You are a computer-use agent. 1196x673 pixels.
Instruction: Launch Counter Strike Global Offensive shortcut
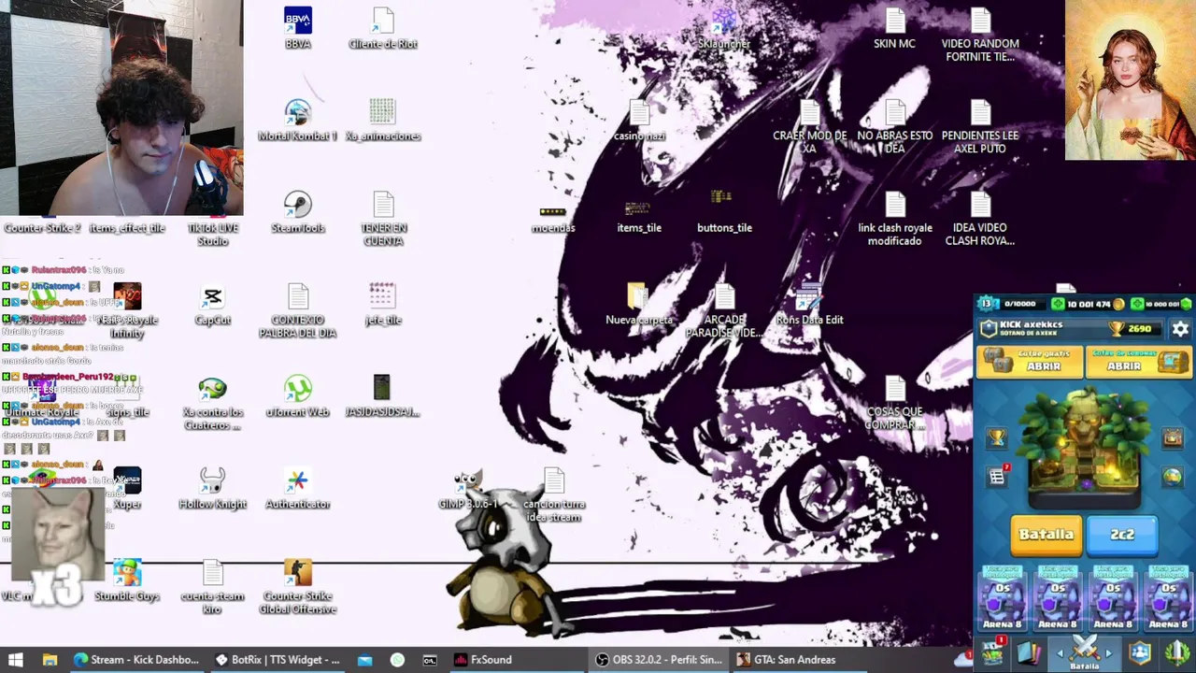click(x=298, y=587)
